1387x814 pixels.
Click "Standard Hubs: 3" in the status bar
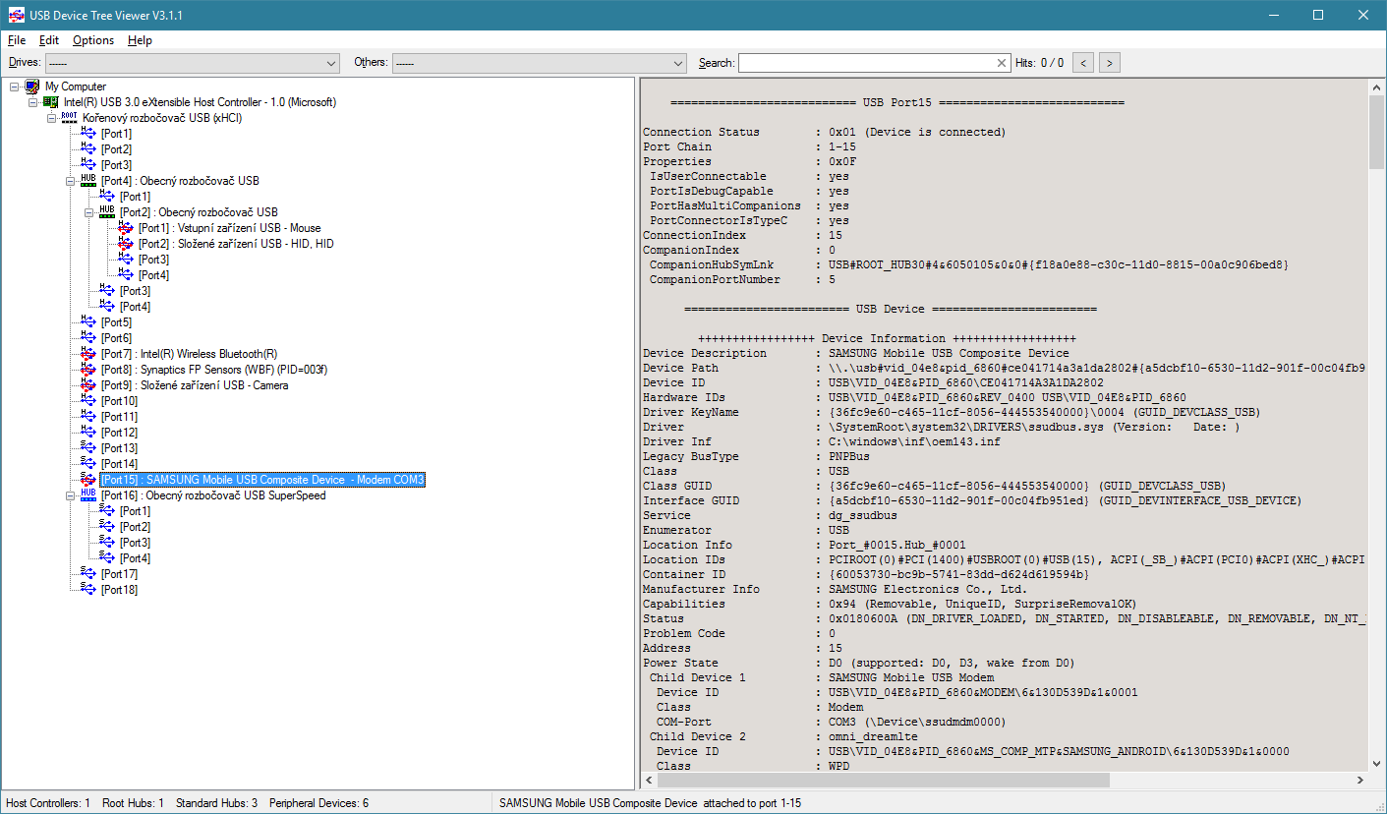tap(216, 803)
